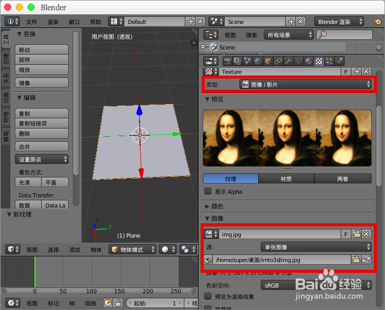Add a new scene with plus

291,21
